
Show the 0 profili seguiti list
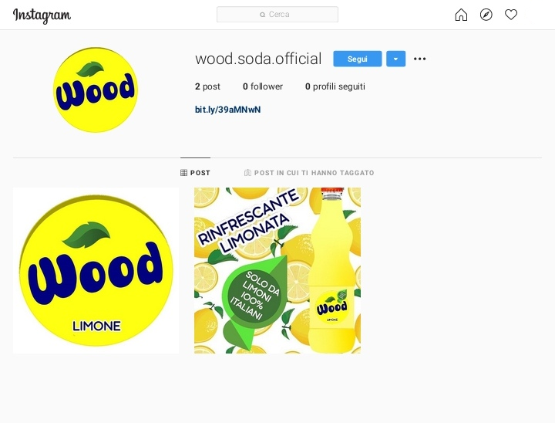click(x=335, y=86)
